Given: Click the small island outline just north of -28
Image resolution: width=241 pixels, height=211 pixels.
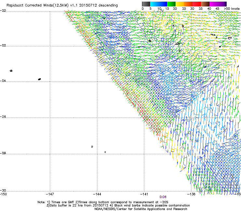Looking at the screenshot, I should point(92,147).
